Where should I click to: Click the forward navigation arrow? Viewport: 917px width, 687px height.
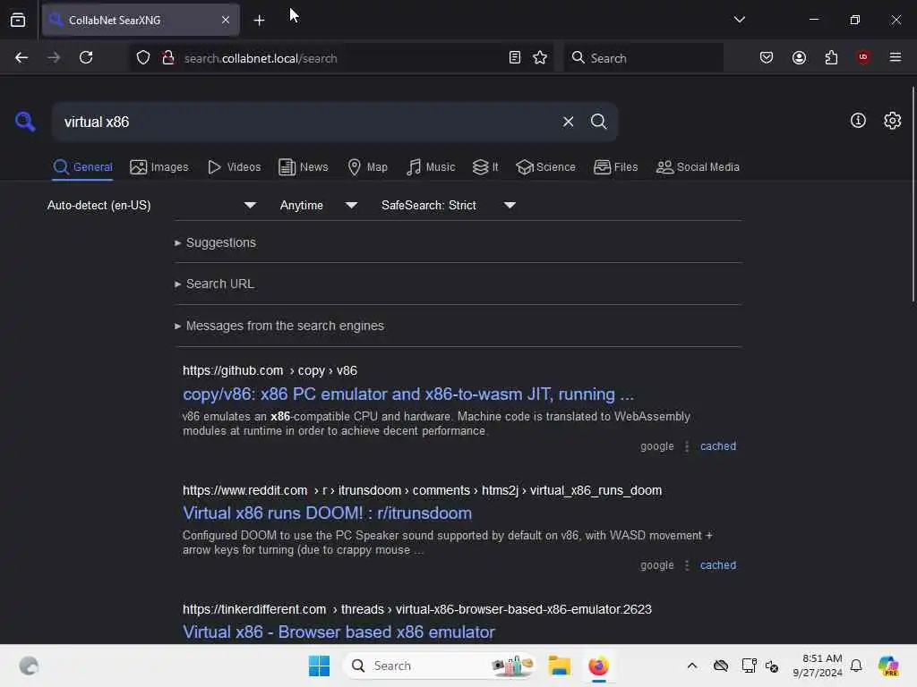pyautogui.click(x=53, y=57)
